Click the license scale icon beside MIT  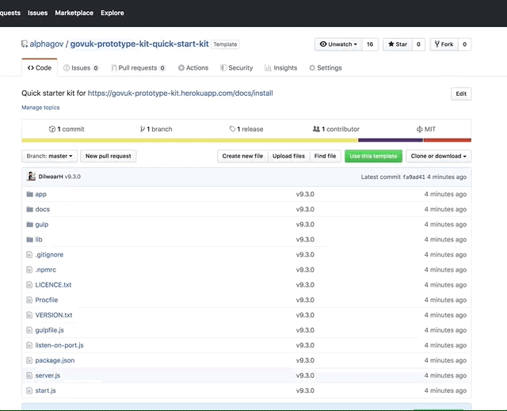tap(419, 129)
